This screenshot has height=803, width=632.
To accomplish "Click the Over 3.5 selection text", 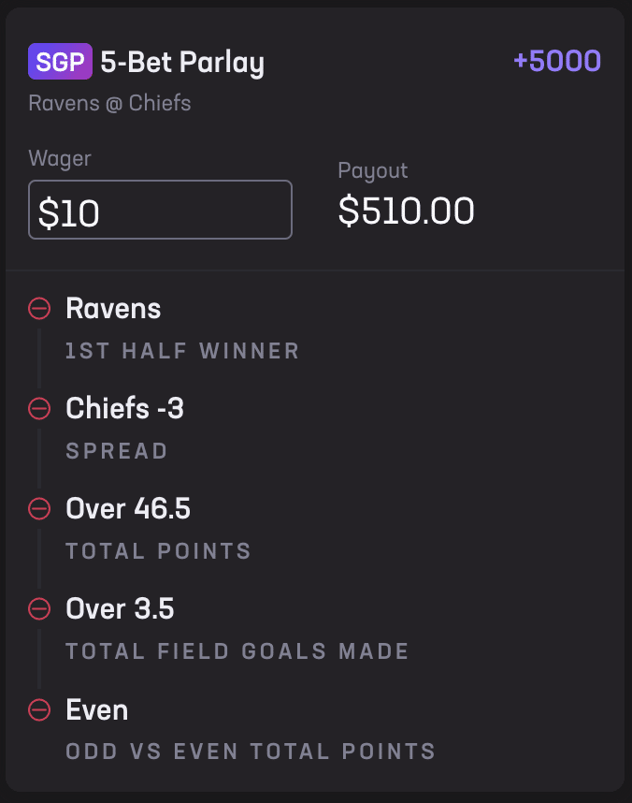I will pyautogui.click(x=120, y=609).
